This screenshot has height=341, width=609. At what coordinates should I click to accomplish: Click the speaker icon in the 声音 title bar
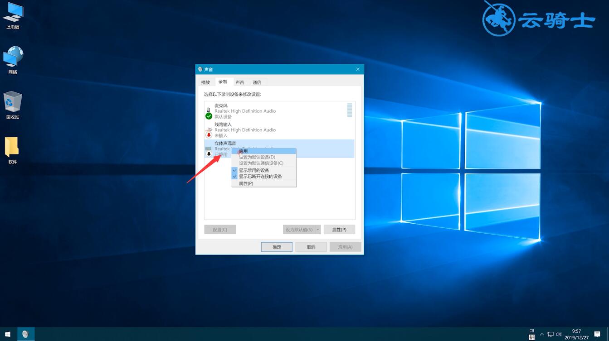pyautogui.click(x=200, y=69)
